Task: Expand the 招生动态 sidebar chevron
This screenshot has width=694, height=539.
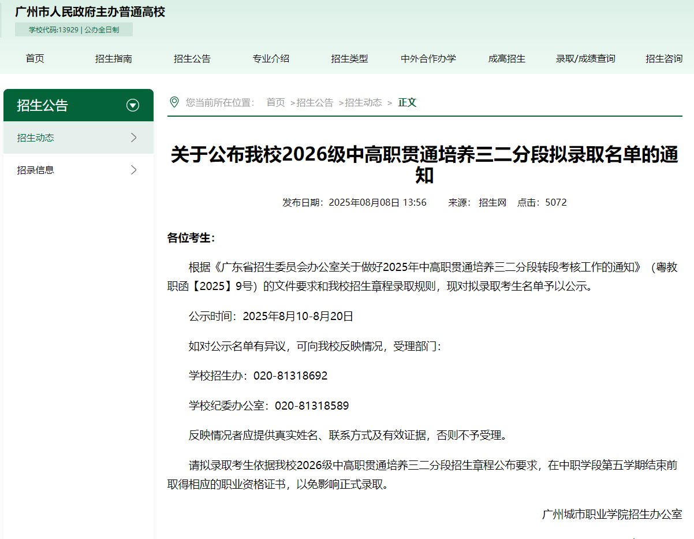Action: pyautogui.click(x=134, y=137)
